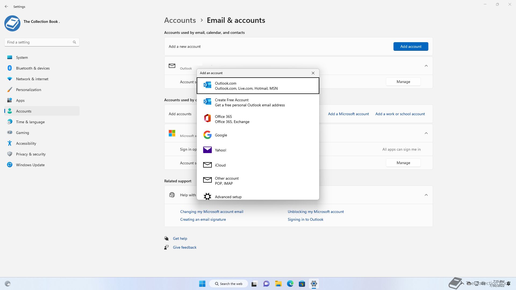Launch Microsoft Edge from the taskbar
Screen dimensions: 516x290
pos(290,284)
